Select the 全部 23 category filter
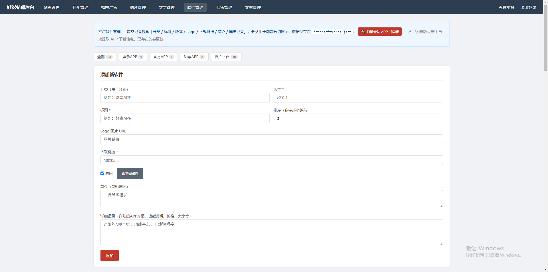 tap(105, 57)
